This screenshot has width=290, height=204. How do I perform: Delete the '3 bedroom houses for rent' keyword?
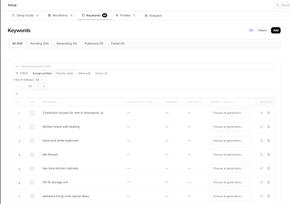(269, 113)
